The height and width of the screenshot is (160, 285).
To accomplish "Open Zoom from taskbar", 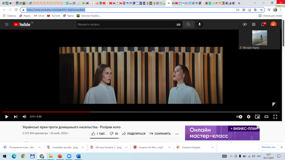I will point(69,156).
